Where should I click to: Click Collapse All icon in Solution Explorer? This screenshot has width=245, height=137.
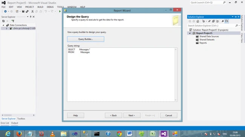point(213,21)
